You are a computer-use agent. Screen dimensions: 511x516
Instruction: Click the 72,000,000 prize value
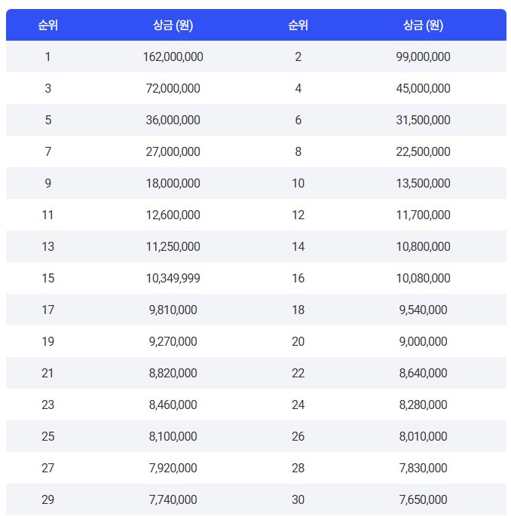173,88
